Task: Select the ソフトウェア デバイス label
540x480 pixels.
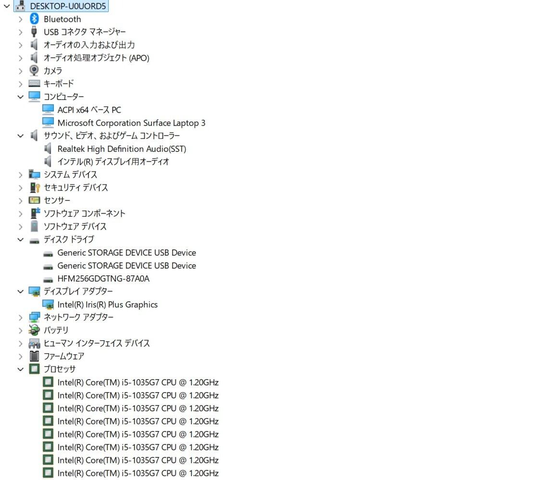Action: point(75,226)
